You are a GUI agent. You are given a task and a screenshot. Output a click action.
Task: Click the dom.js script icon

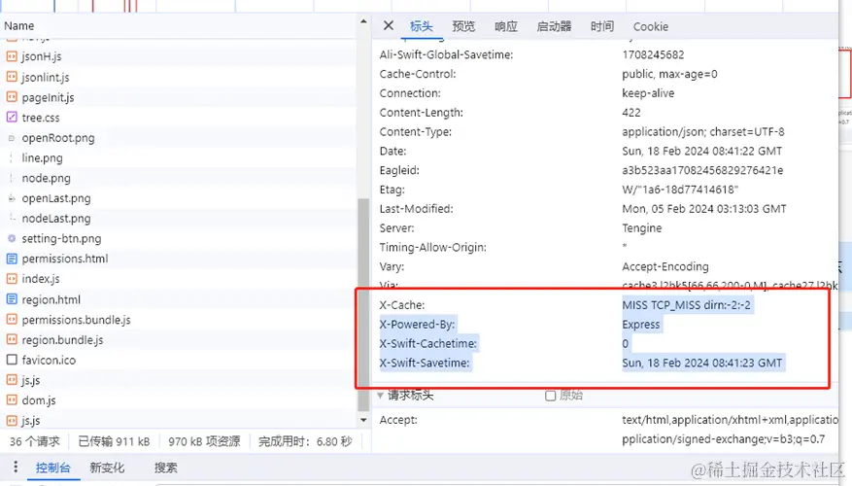pyautogui.click(x=12, y=400)
